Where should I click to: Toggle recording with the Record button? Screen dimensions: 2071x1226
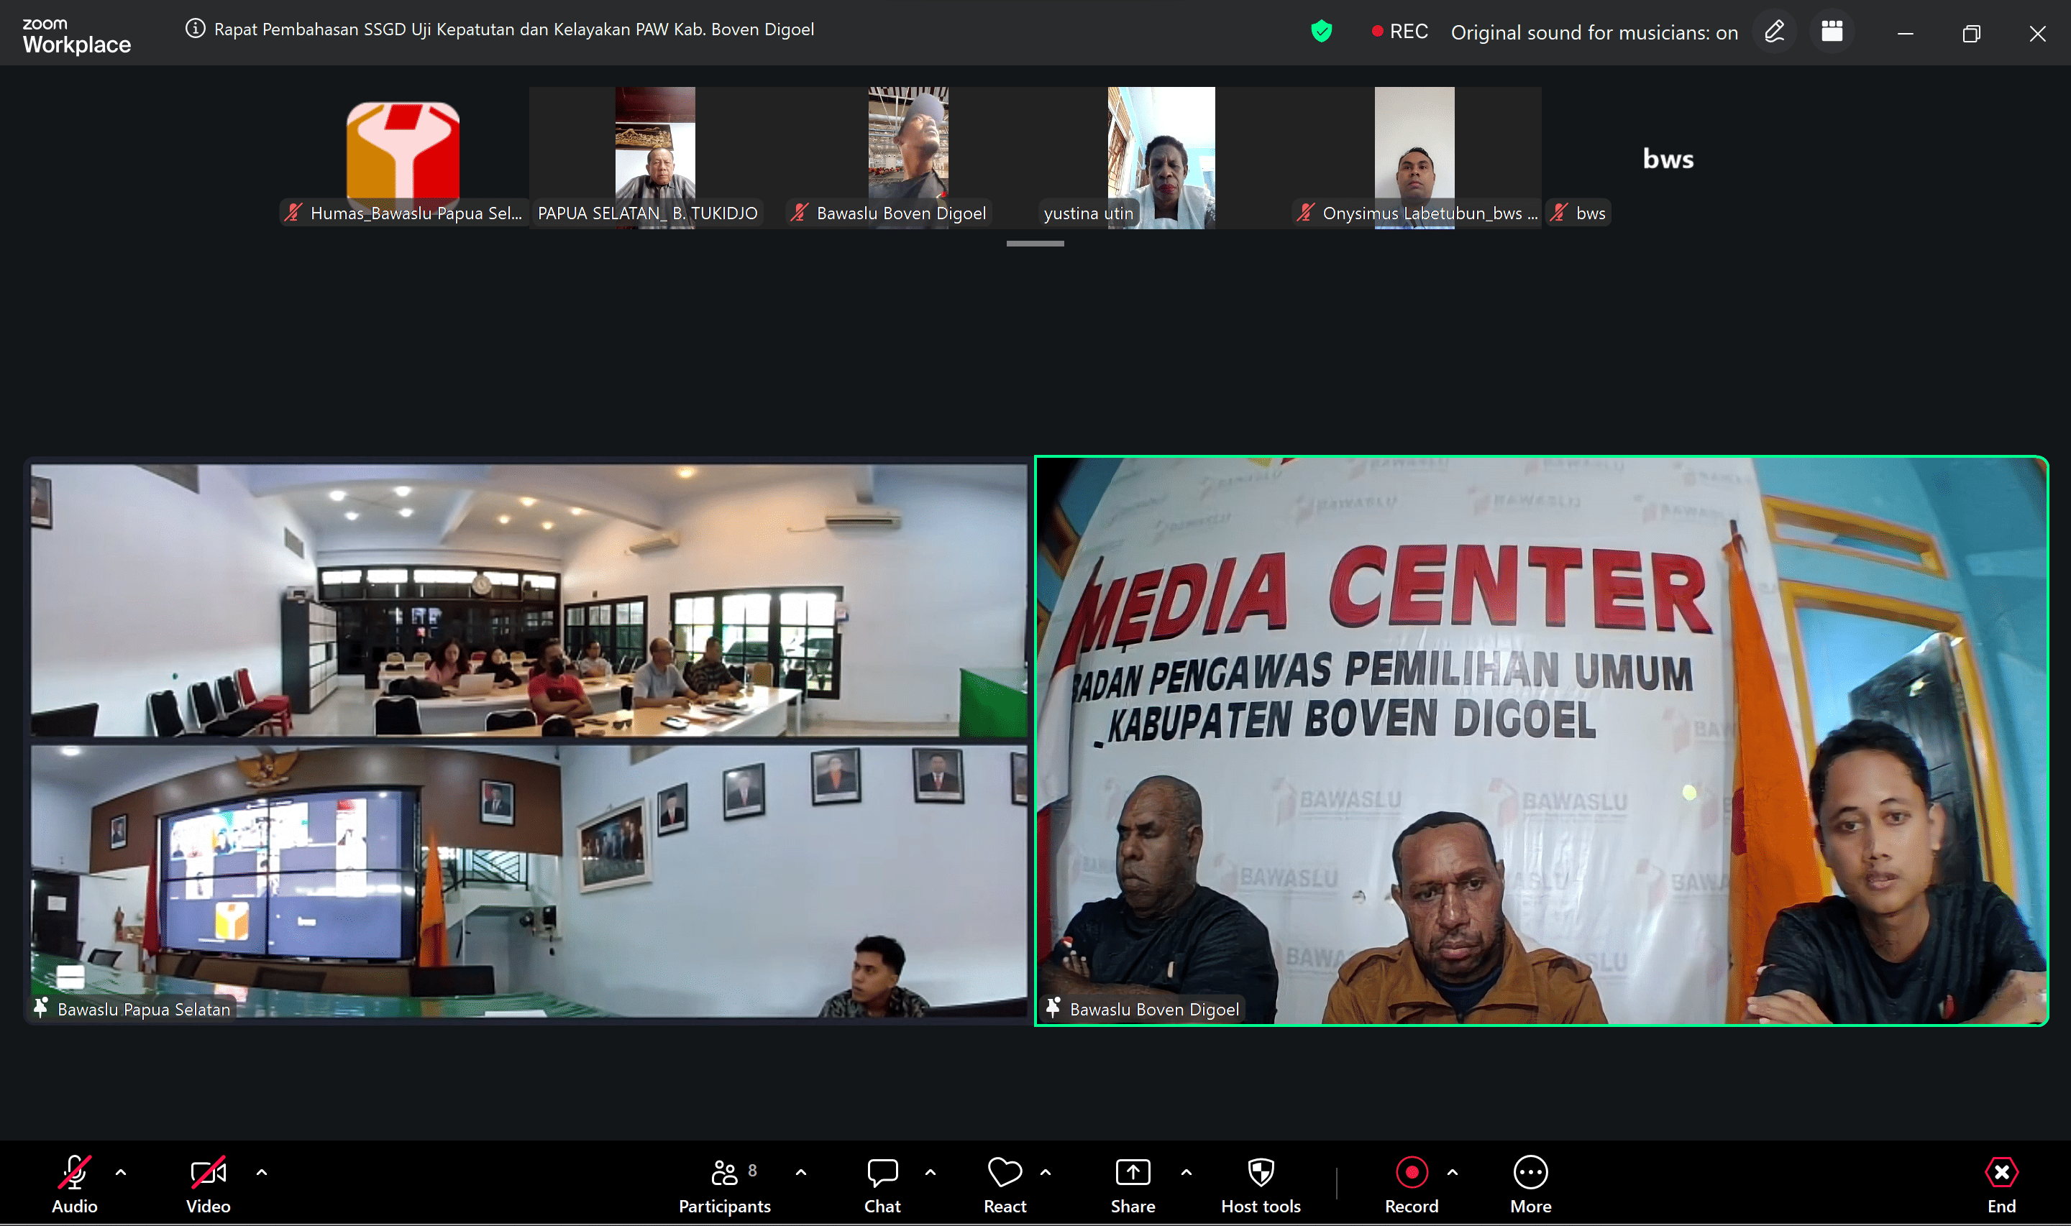click(x=1412, y=1185)
